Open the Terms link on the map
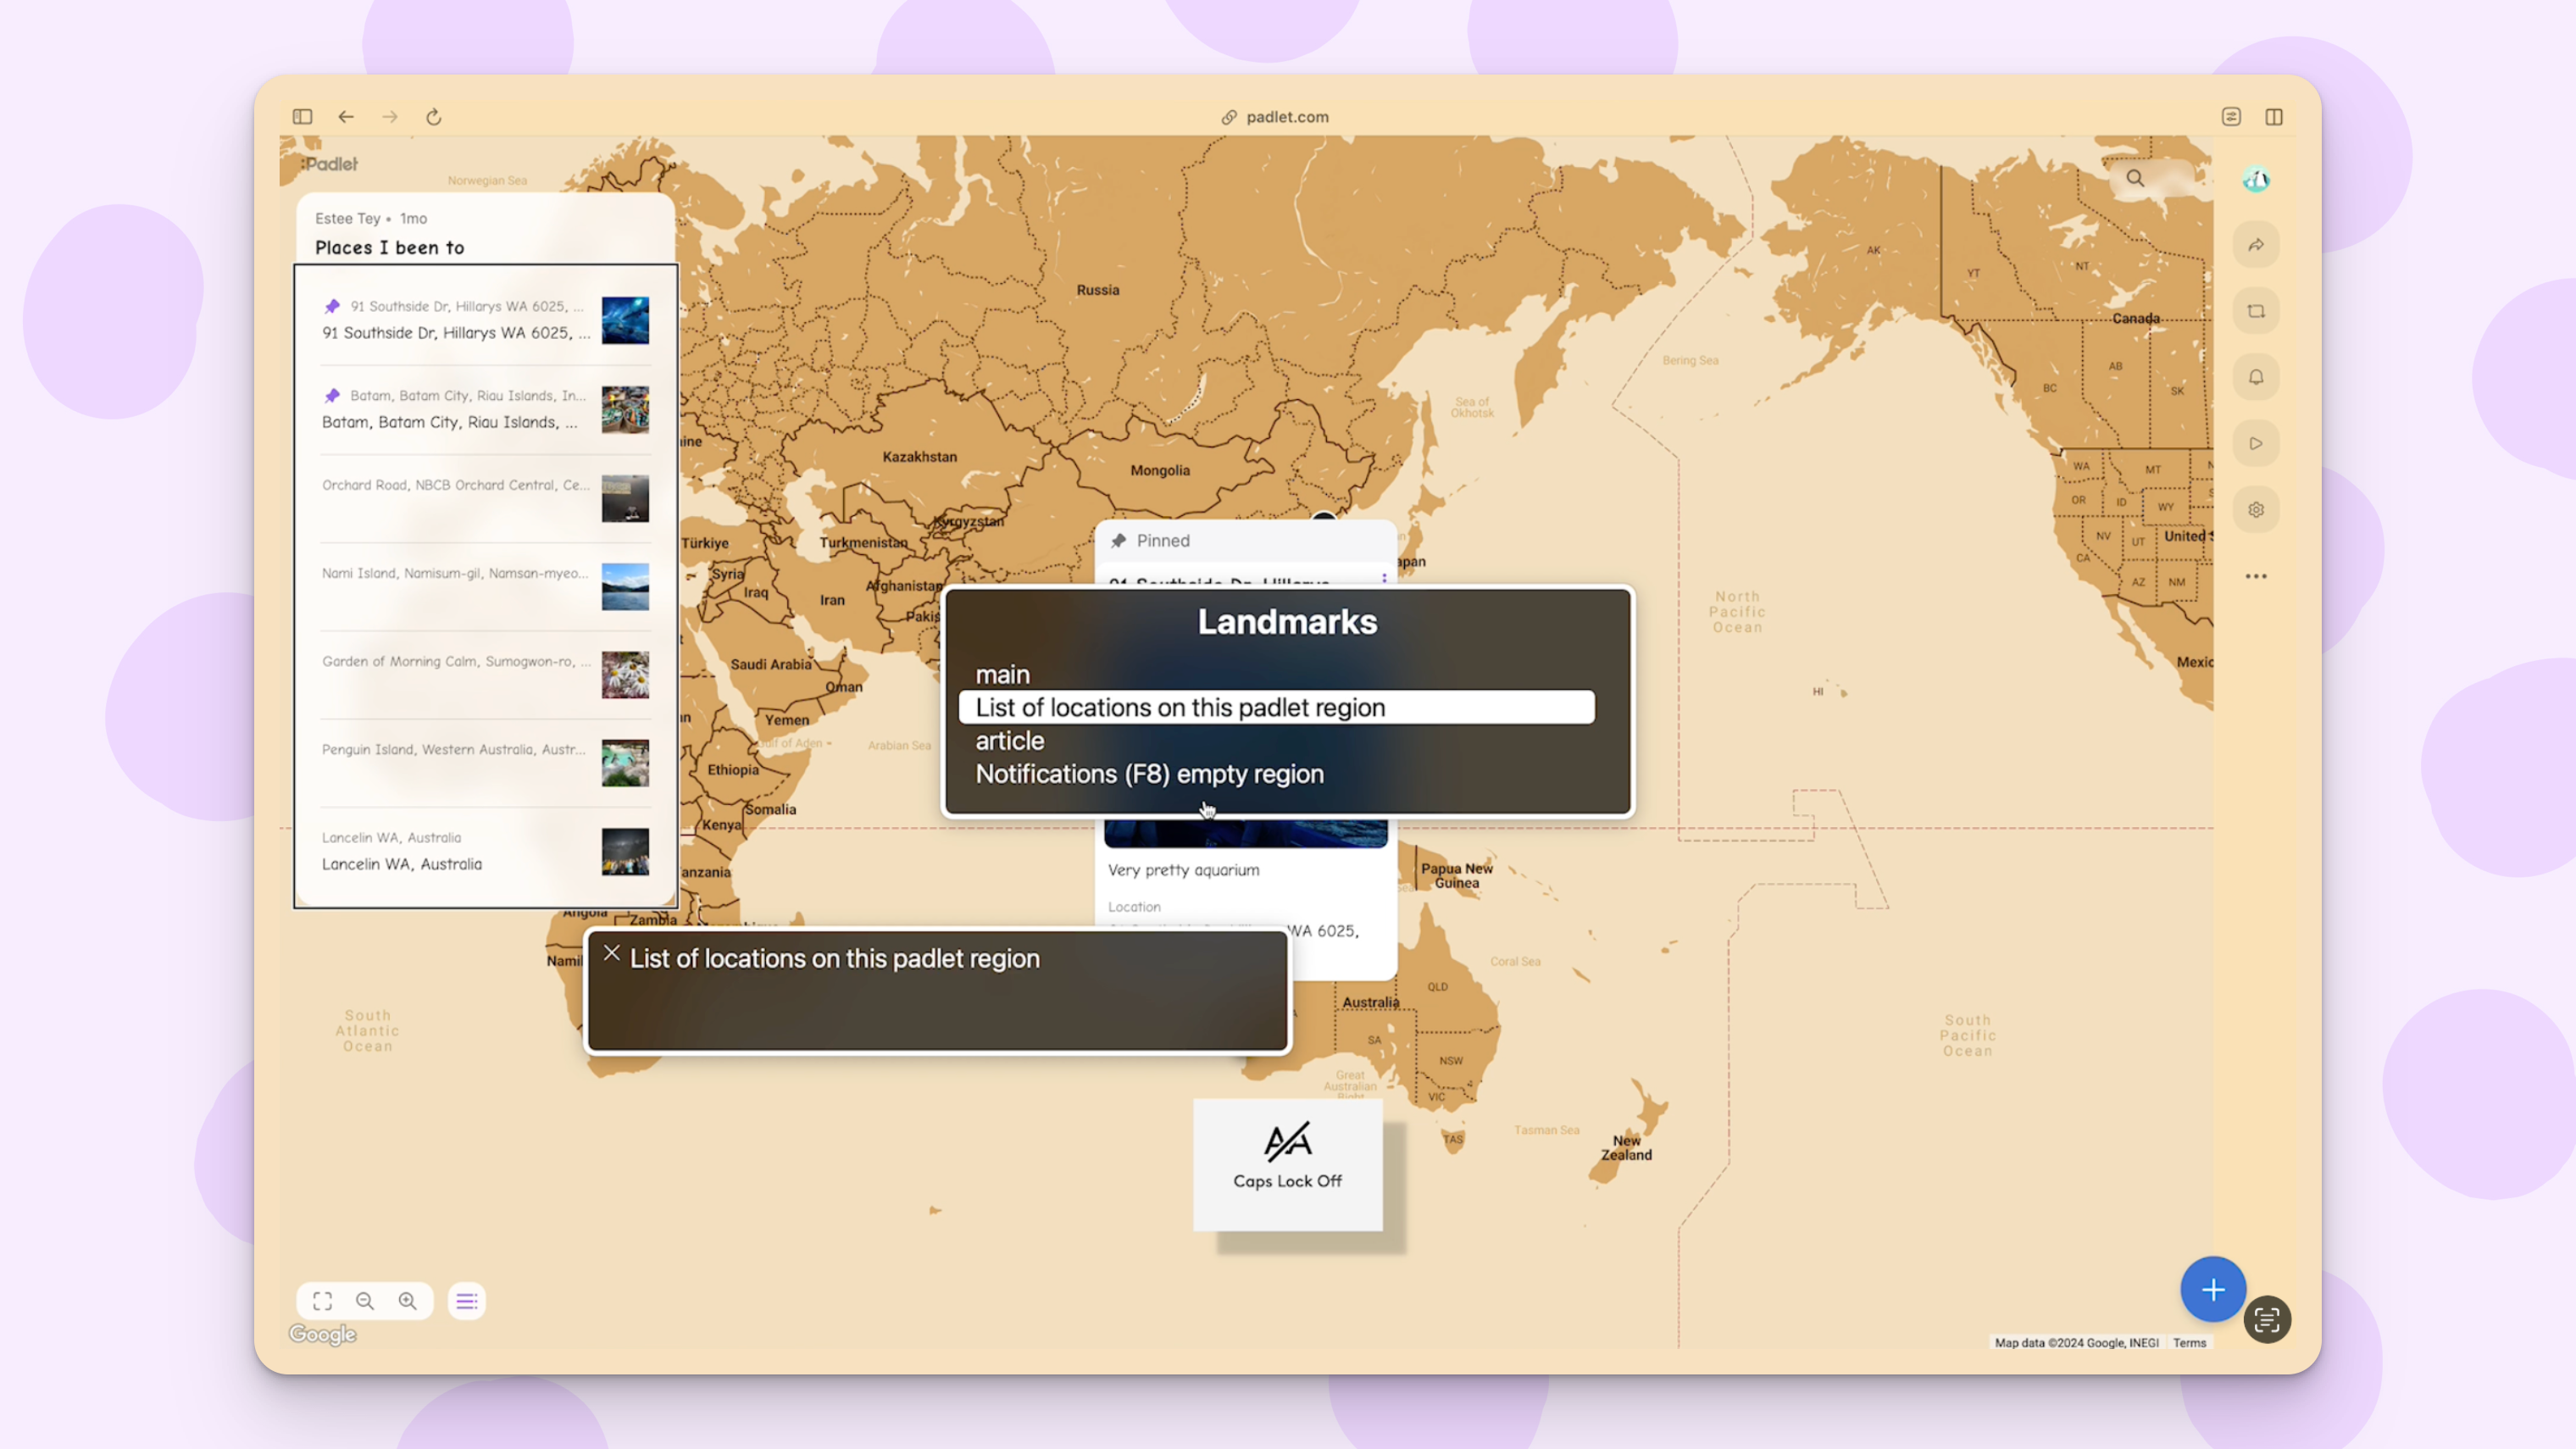The height and width of the screenshot is (1449, 2576). (x=2189, y=1343)
